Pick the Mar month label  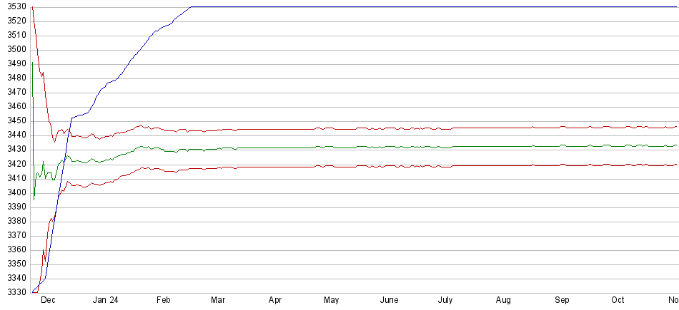(218, 300)
